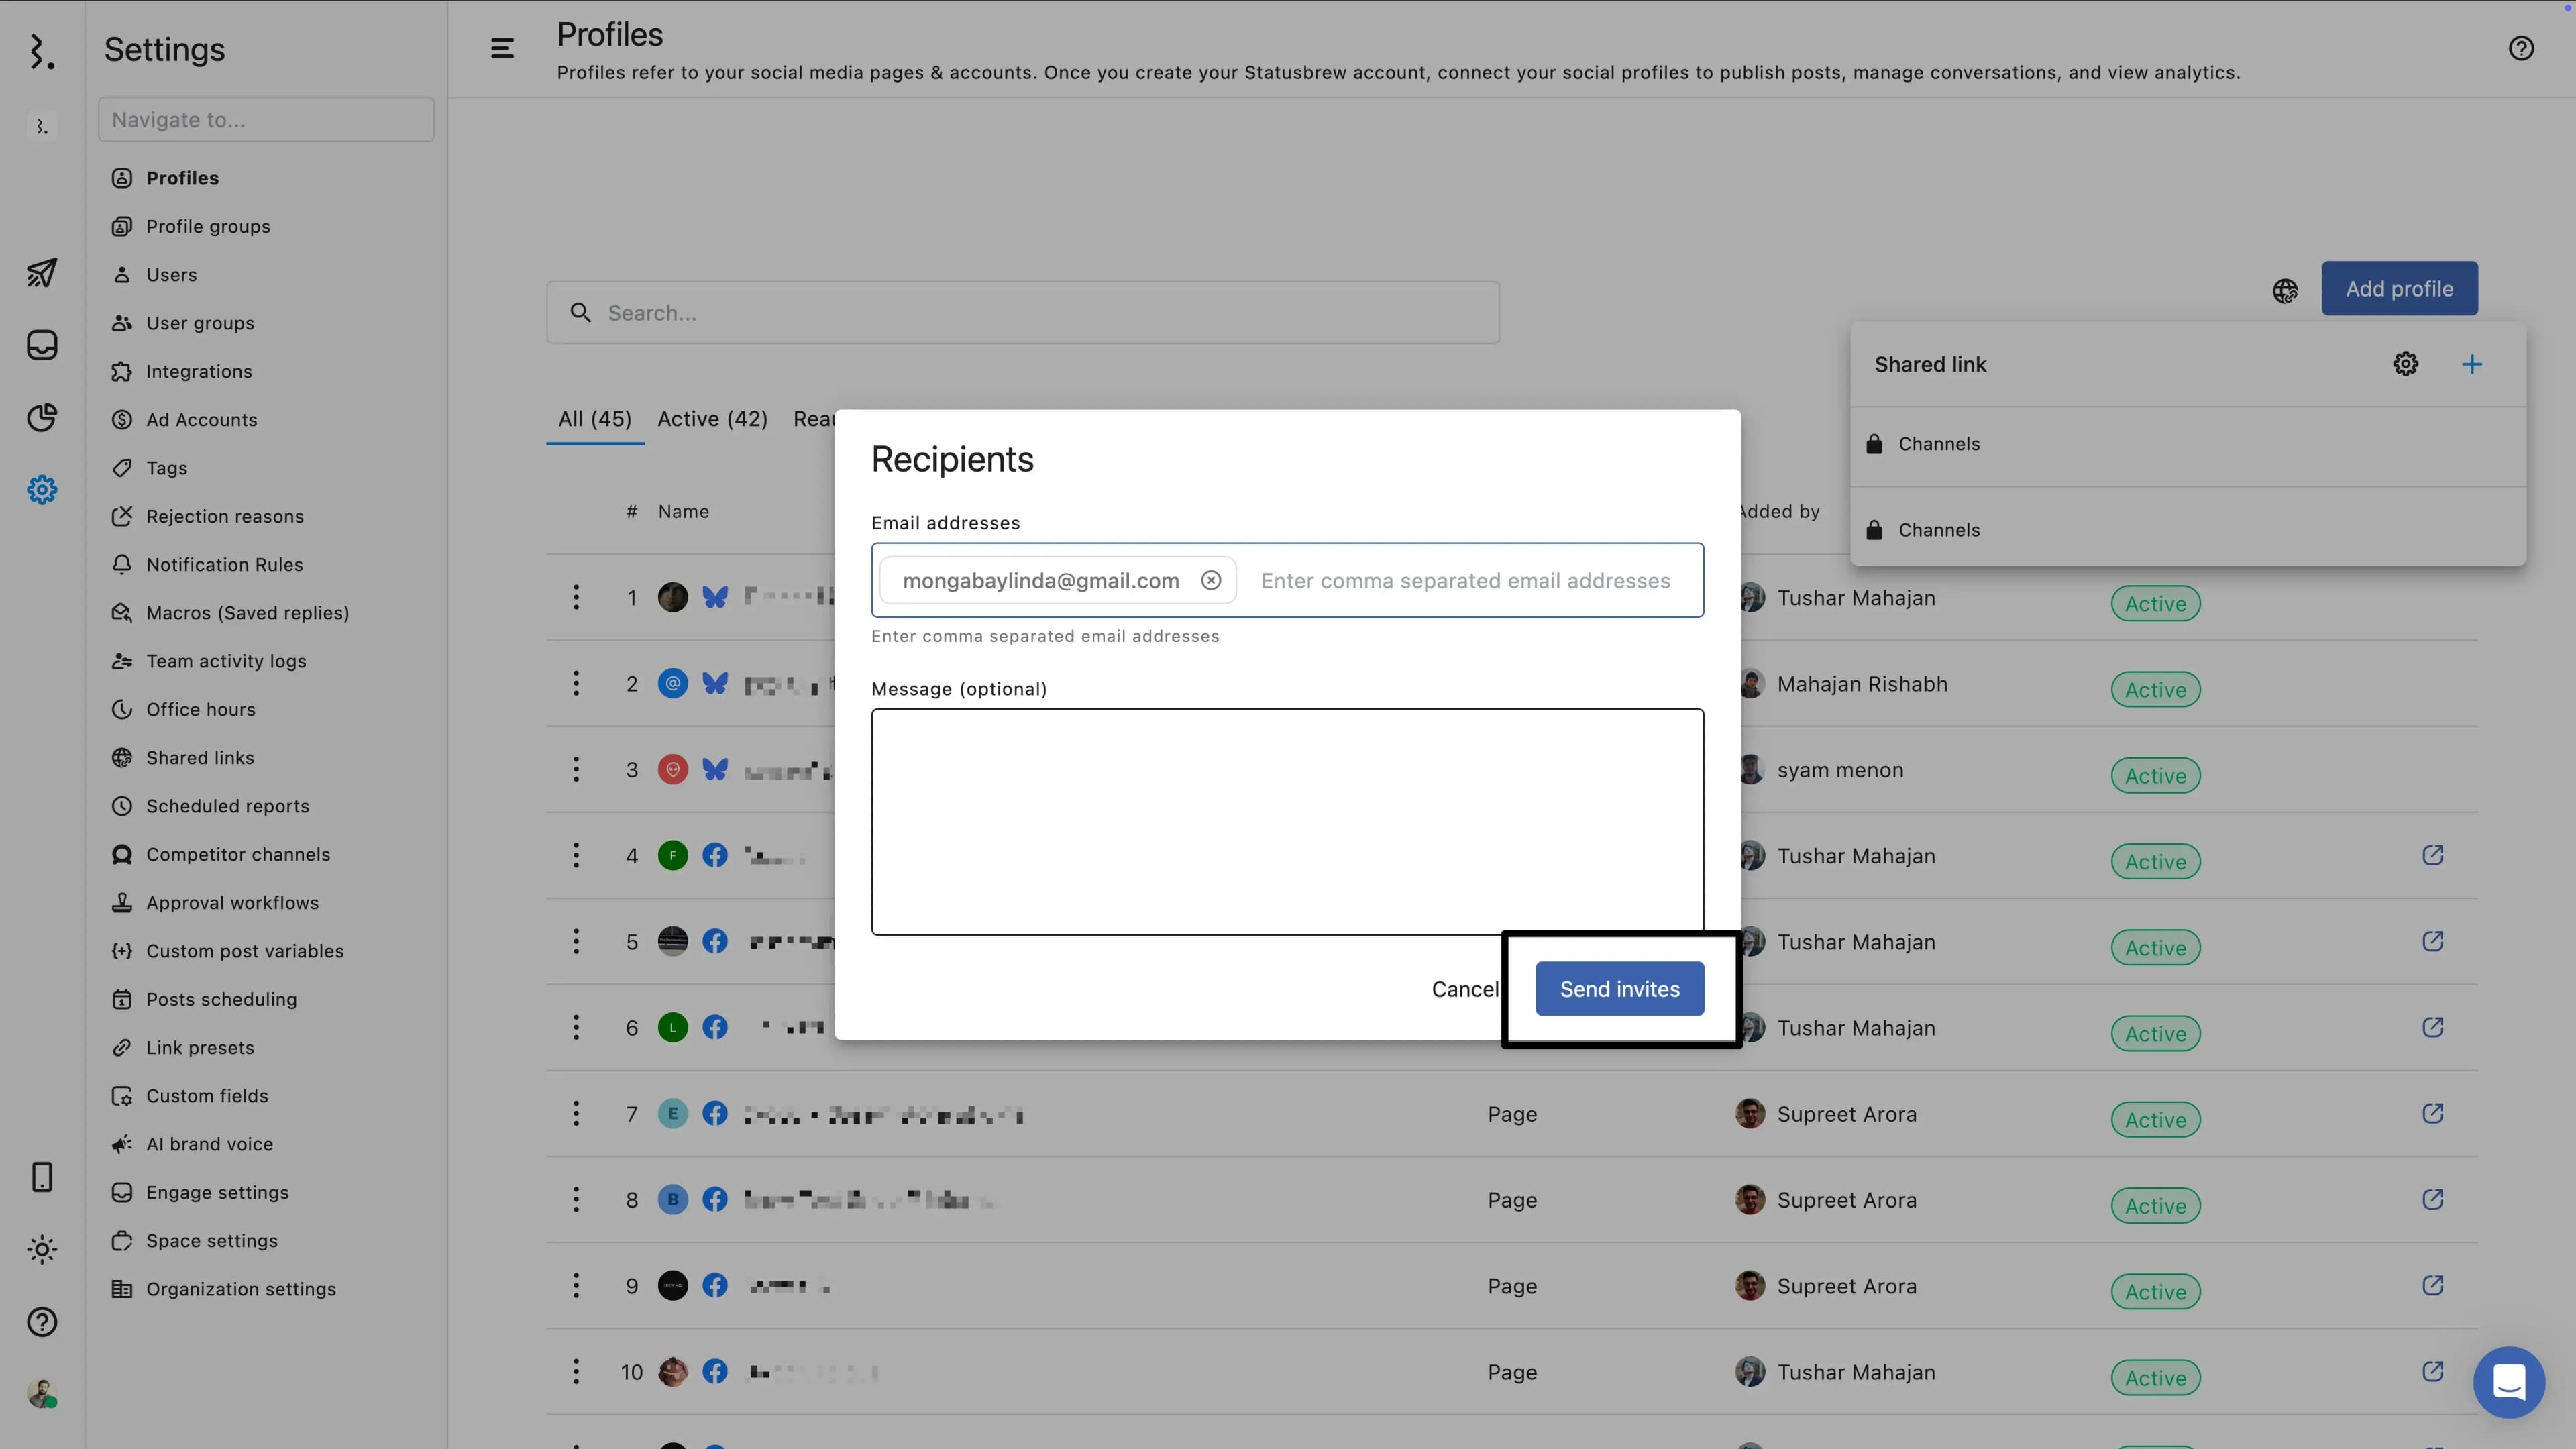This screenshot has height=1449, width=2576.
Task: Open the help question mark icon top right
Action: tap(2520, 48)
